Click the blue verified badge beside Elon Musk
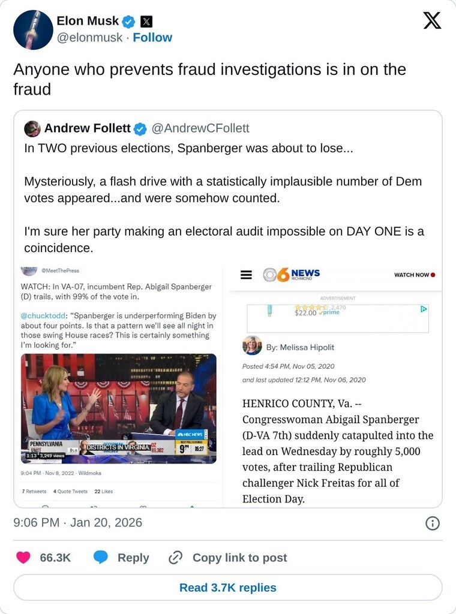The height and width of the screenshot is (614, 456). point(128,22)
